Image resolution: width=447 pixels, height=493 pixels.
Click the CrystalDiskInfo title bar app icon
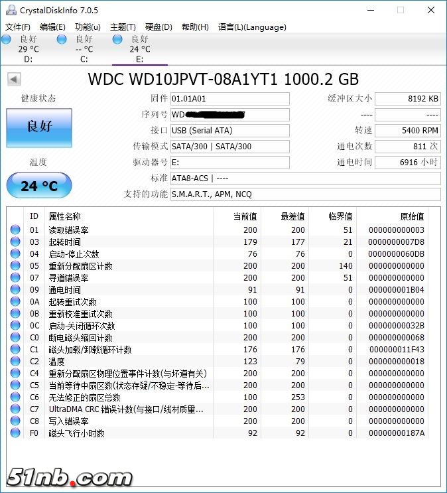tap(11, 10)
